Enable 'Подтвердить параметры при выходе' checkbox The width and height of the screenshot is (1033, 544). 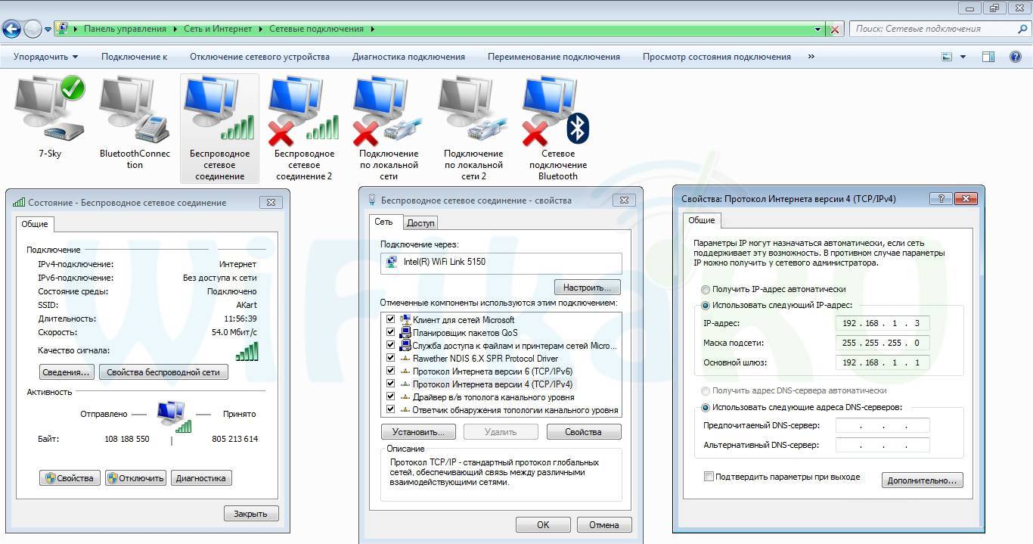709,477
